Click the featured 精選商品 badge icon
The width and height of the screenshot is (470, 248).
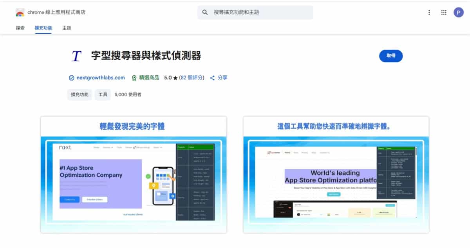click(x=134, y=78)
